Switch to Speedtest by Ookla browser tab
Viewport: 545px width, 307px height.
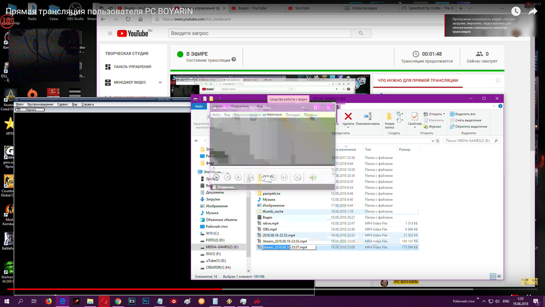click(428, 8)
